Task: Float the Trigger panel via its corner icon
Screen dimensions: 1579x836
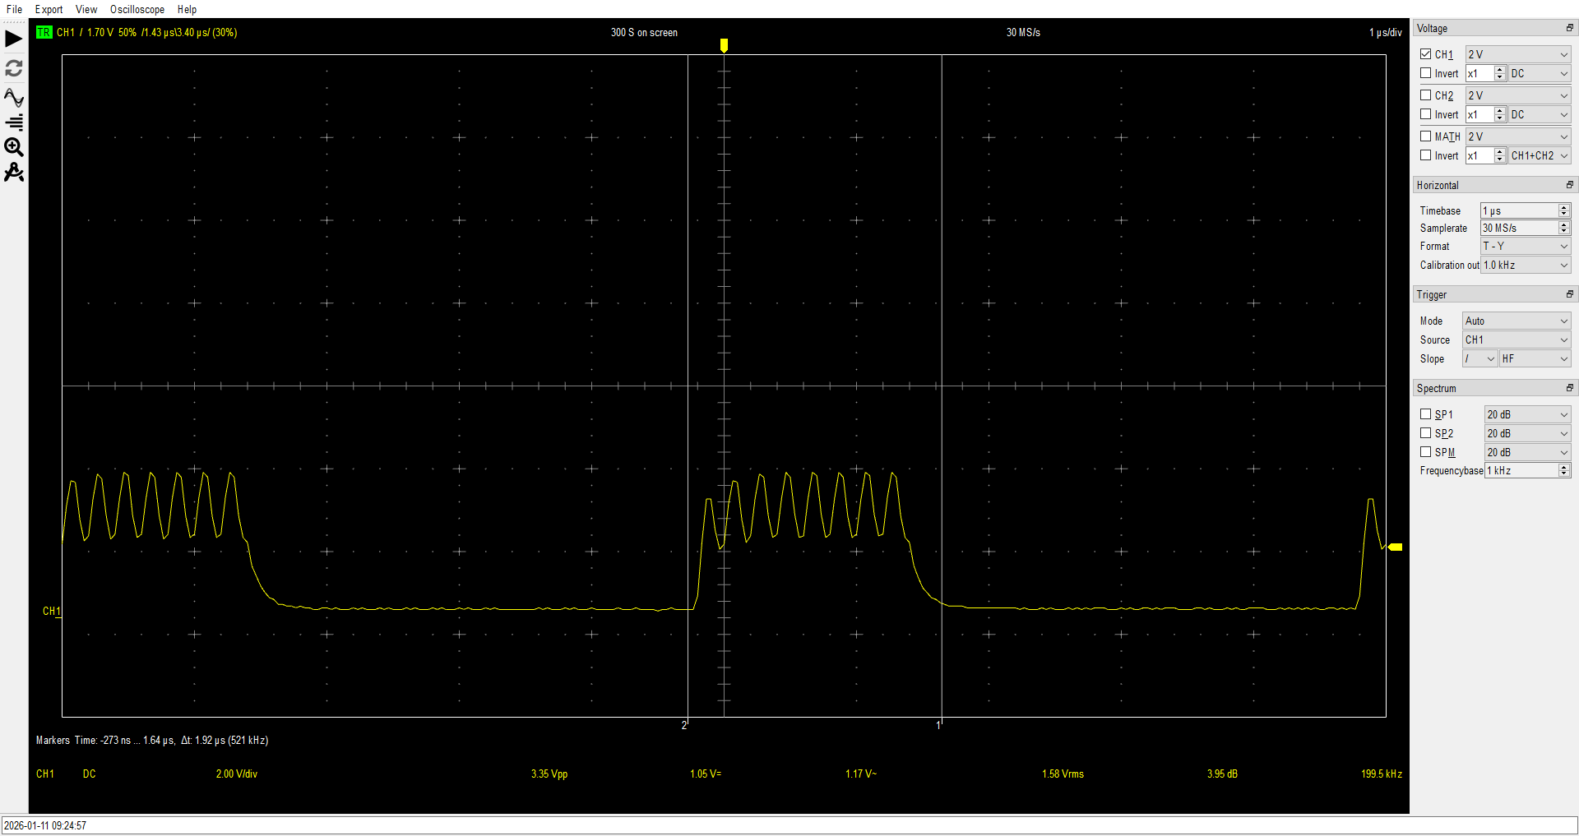Action: (1569, 294)
